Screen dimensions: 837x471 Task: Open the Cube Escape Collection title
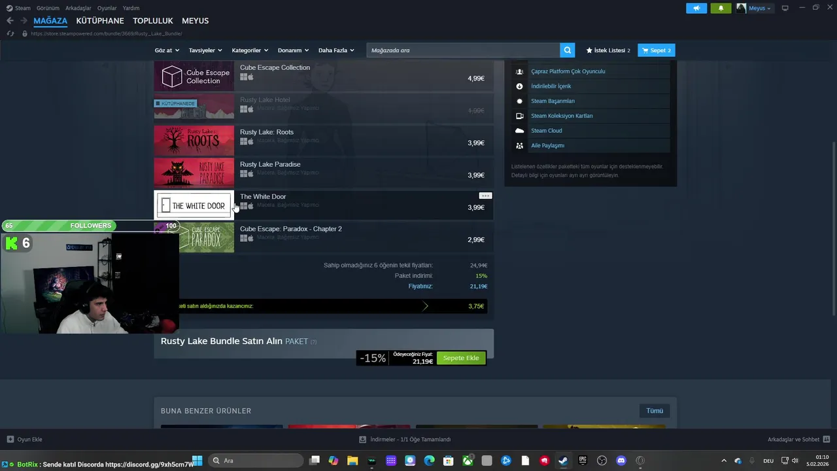coord(275,67)
